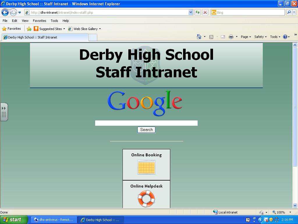This screenshot has height=224, width=298.
Task: Open the Tools menu in menu bar
Action: click(54, 21)
